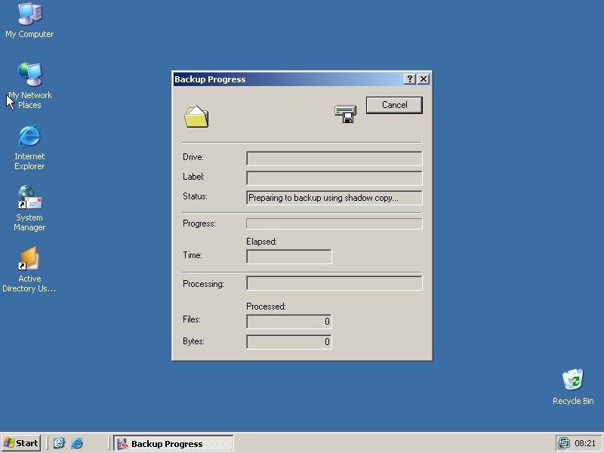The width and height of the screenshot is (604, 453).
Task: Select the Recycle Bin icon
Action: coord(573,387)
